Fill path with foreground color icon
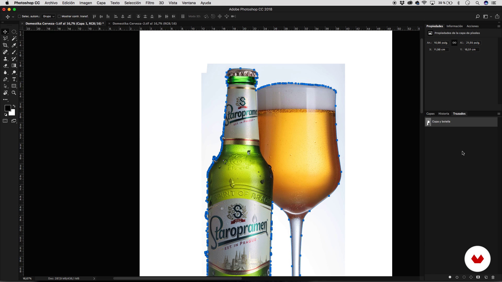The width and height of the screenshot is (502, 282). (x=450, y=277)
